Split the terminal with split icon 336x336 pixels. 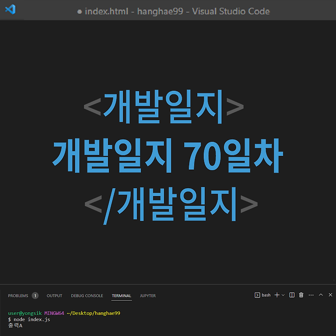[292, 295]
